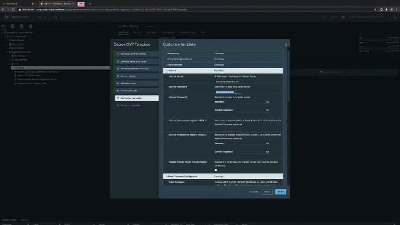Show vCenter Confirm Password contents
The width and height of the screenshot is (400, 225).
click(267, 110)
